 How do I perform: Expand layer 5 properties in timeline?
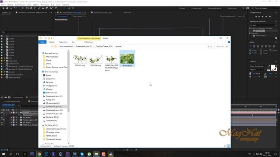(x=11, y=125)
